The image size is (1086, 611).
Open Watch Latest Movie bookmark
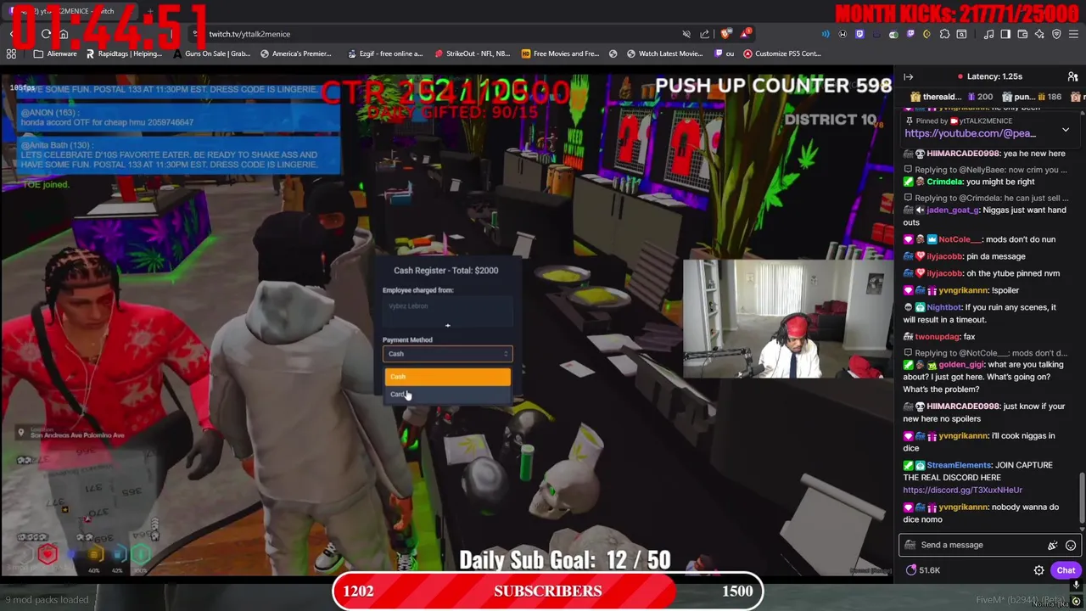[x=664, y=53]
